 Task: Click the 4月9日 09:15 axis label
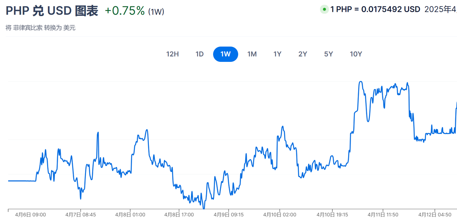click(228, 215)
